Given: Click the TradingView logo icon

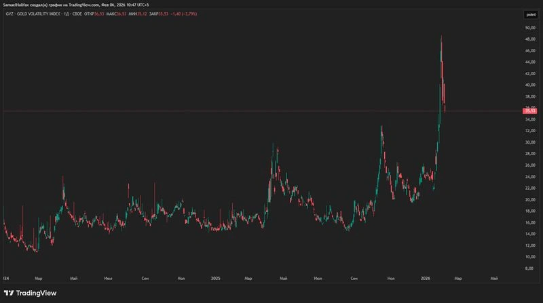Looking at the screenshot, I should tap(9, 293).
